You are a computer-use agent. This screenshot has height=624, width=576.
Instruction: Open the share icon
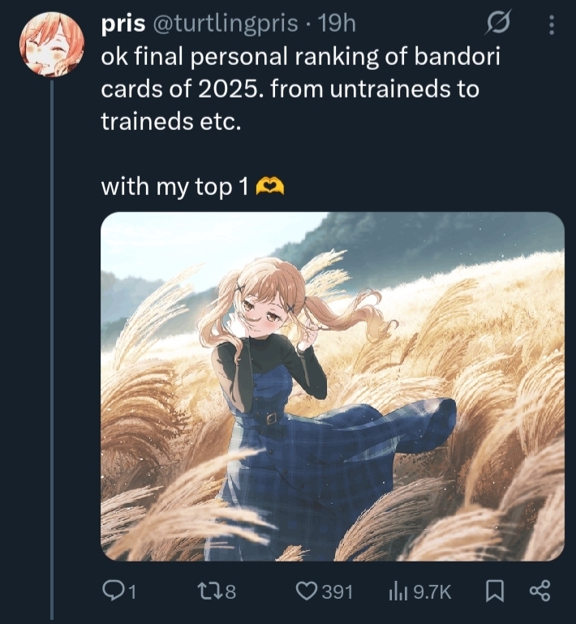click(x=539, y=591)
